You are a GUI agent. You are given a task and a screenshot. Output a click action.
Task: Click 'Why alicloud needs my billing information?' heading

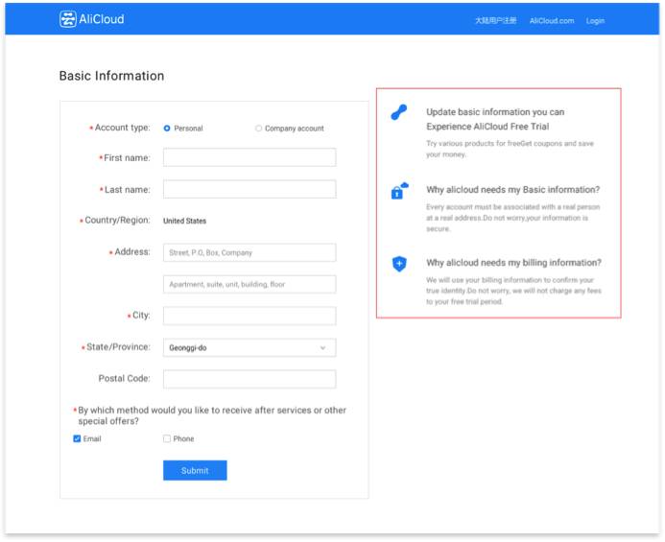pyautogui.click(x=513, y=263)
